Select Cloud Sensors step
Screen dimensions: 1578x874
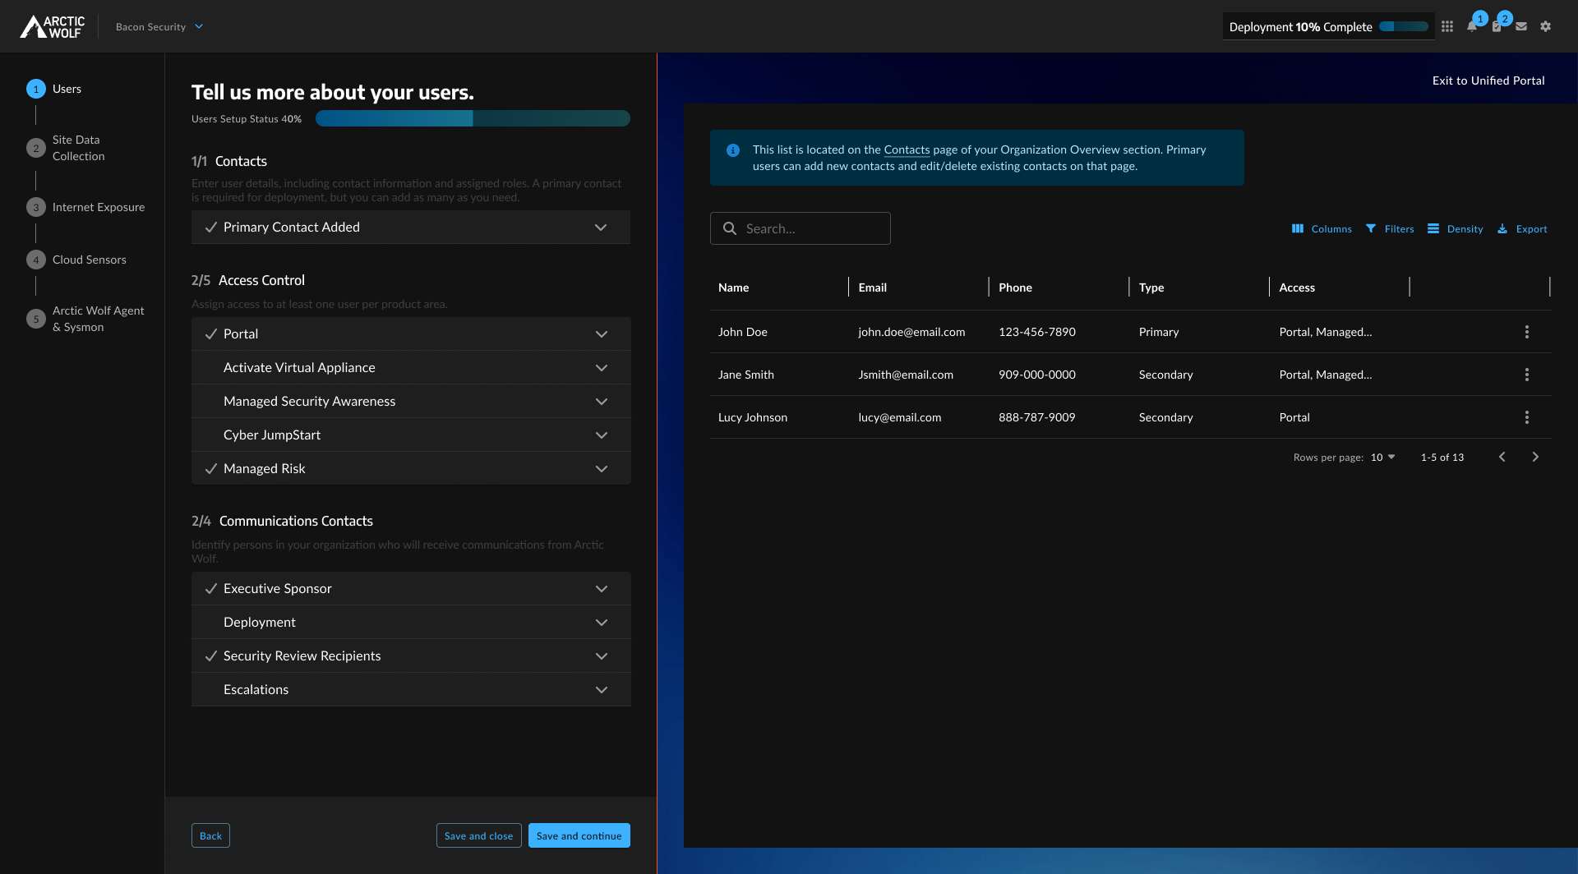[x=90, y=260]
